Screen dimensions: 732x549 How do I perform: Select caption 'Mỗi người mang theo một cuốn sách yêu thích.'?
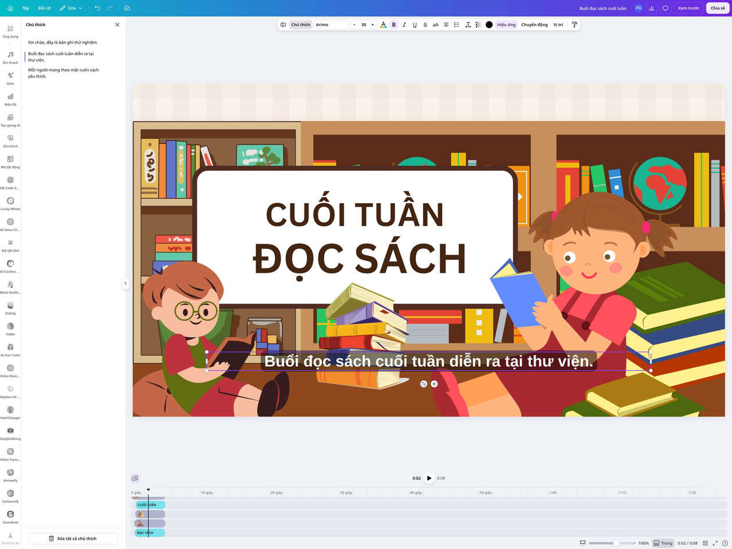pyautogui.click(x=63, y=73)
